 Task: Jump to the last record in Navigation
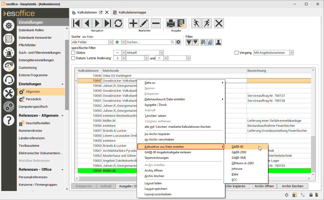(108, 23)
